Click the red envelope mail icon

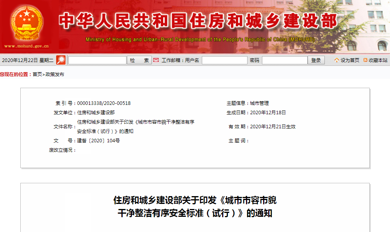click(156, 60)
